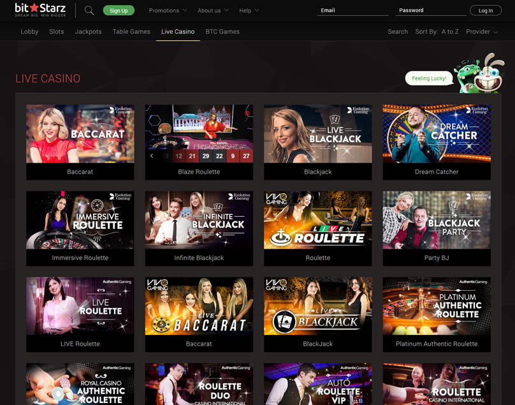Click the Blaze Roulette title text
This screenshot has height=405, width=515.
pyautogui.click(x=199, y=172)
